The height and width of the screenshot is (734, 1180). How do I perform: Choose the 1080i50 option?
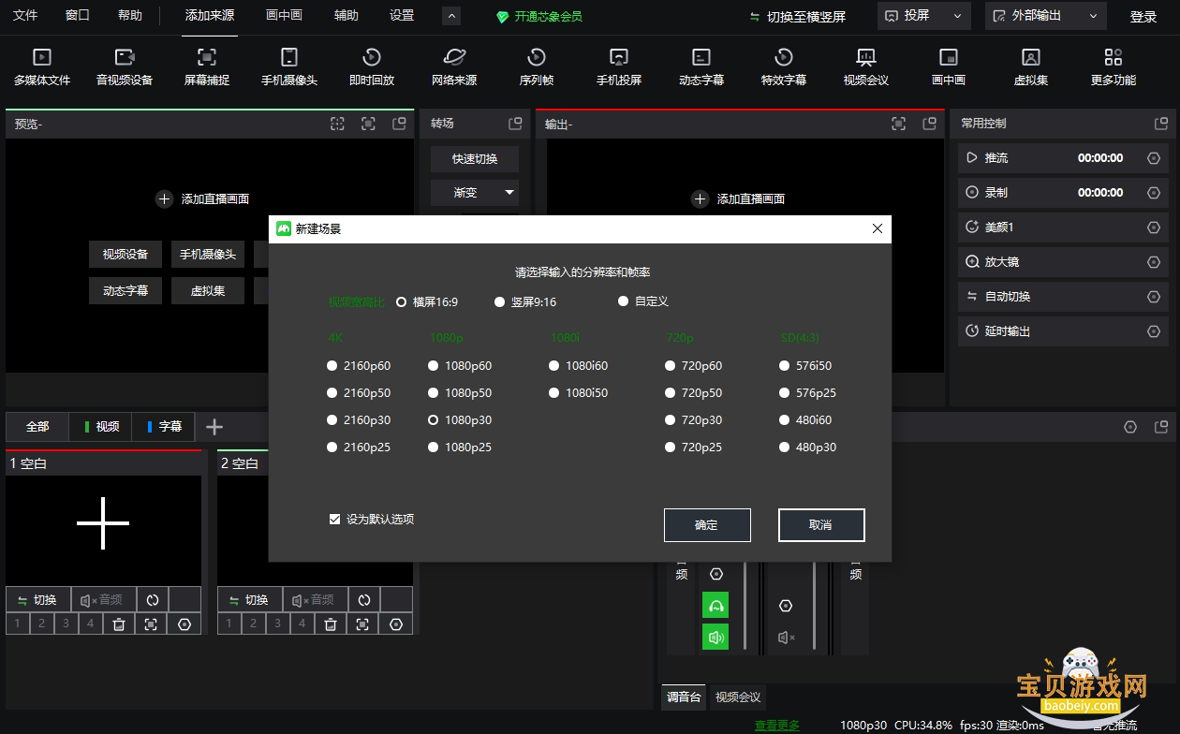coord(579,393)
